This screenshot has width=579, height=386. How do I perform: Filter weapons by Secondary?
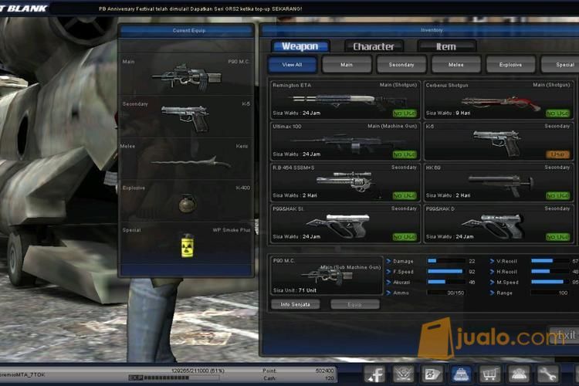click(x=401, y=65)
